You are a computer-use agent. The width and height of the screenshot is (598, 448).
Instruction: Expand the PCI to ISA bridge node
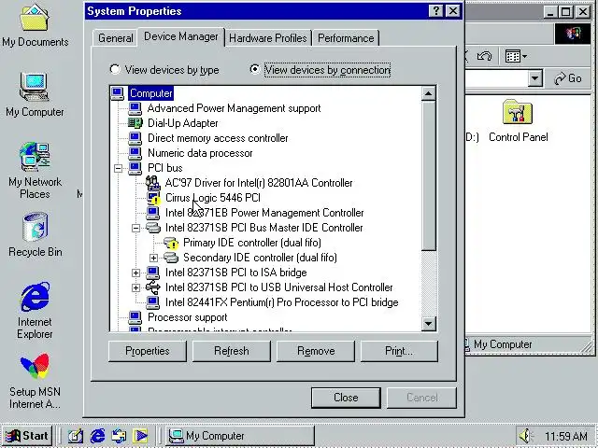[x=135, y=273]
